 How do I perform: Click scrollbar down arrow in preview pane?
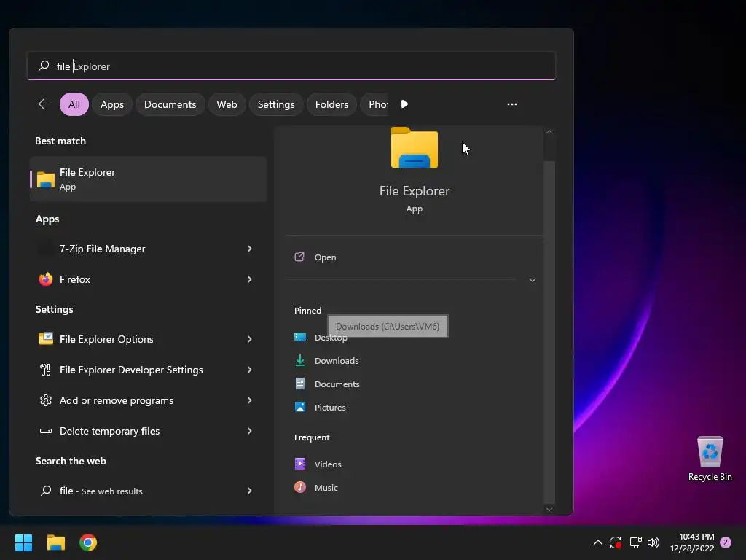point(549,510)
